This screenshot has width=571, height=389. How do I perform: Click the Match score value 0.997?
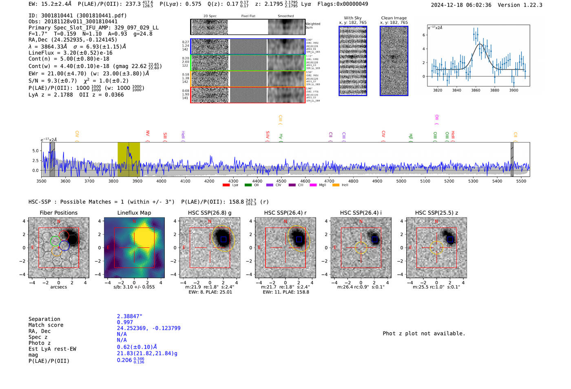tap(125, 322)
